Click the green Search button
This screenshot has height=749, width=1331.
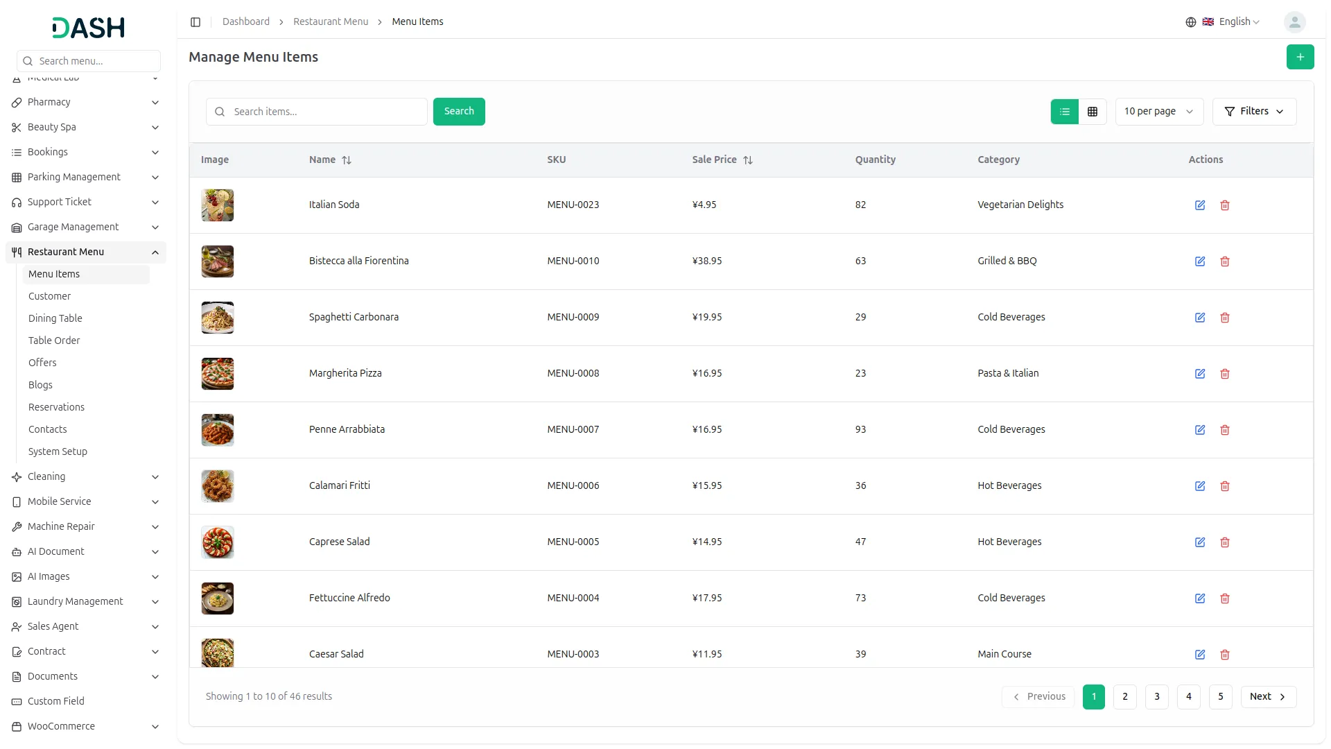coord(459,112)
